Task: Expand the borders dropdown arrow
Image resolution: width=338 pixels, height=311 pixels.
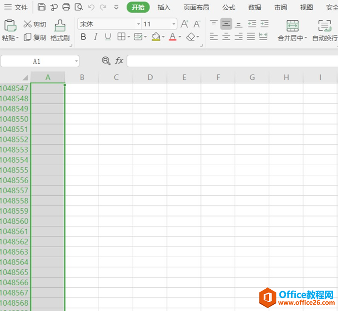Action: [x=129, y=37]
